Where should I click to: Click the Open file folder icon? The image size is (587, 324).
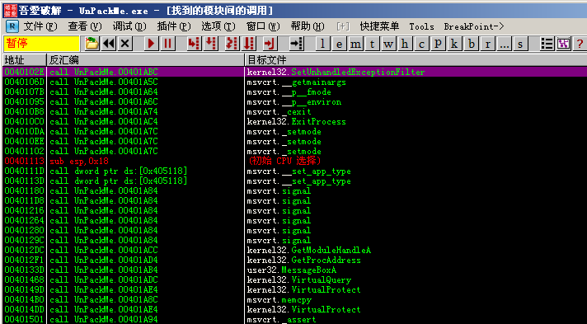point(92,44)
